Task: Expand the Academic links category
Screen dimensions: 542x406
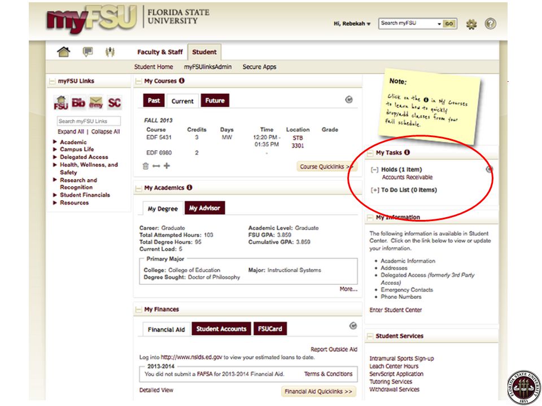Action: click(55, 142)
